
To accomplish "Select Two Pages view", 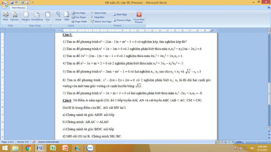I will point(79,17).
